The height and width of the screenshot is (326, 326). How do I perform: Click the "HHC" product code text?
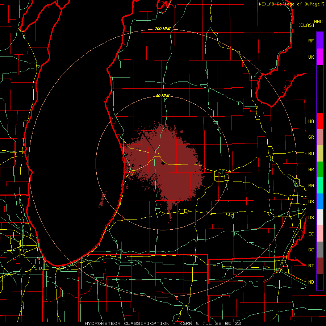click(318, 22)
